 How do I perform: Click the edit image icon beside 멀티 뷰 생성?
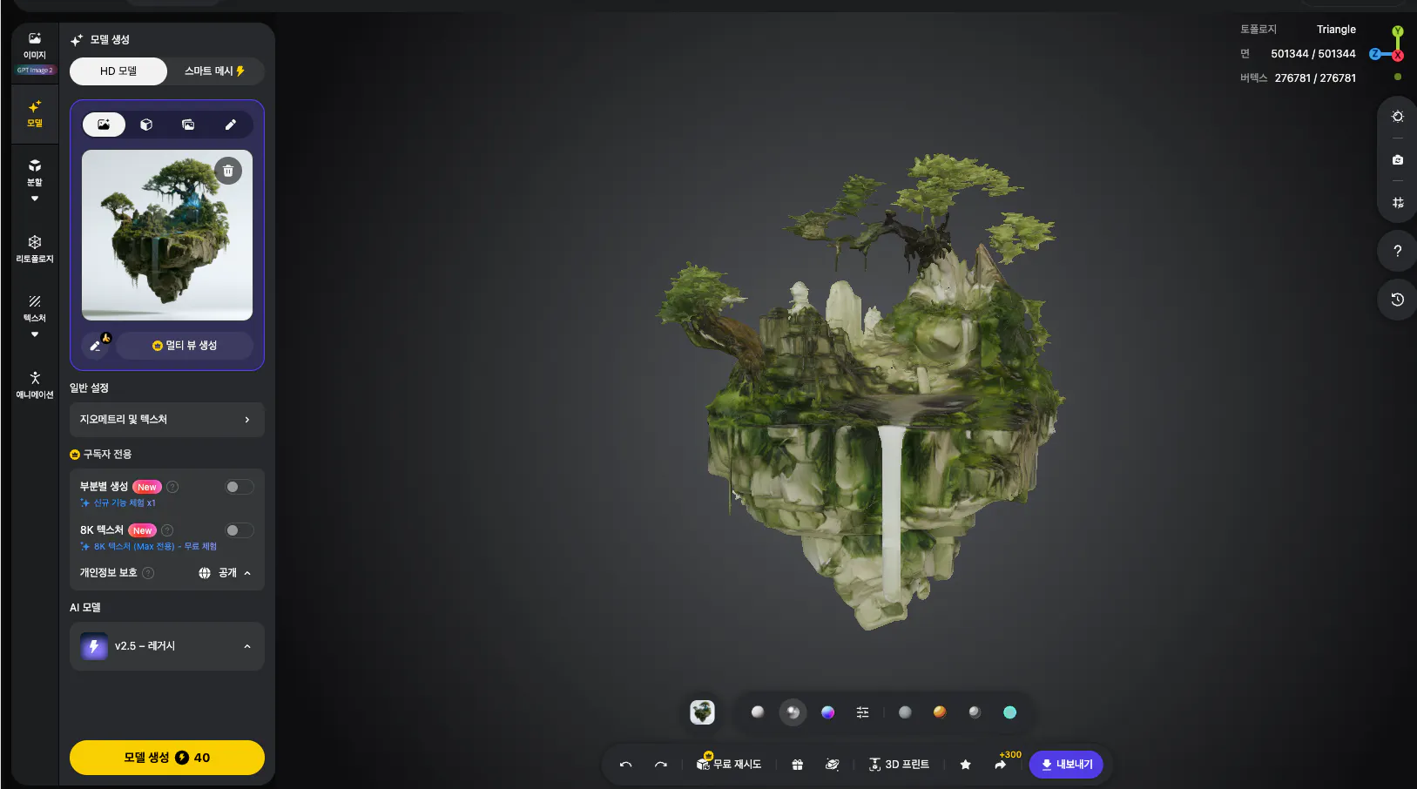[x=97, y=345]
